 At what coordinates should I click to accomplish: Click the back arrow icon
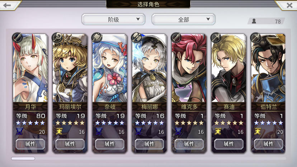click(7, 5)
